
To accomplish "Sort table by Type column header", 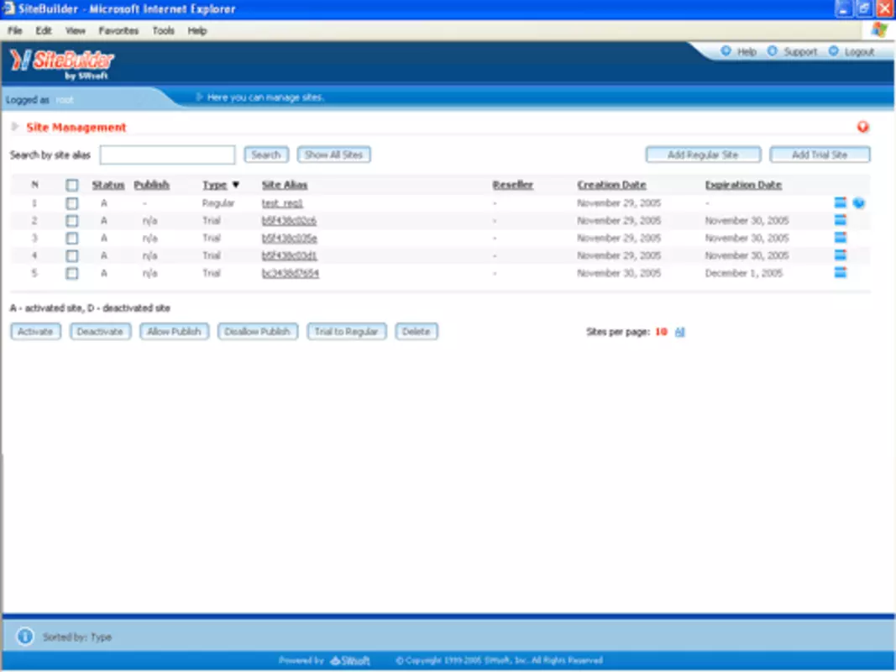I will pyautogui.click(x=215, y=185).
